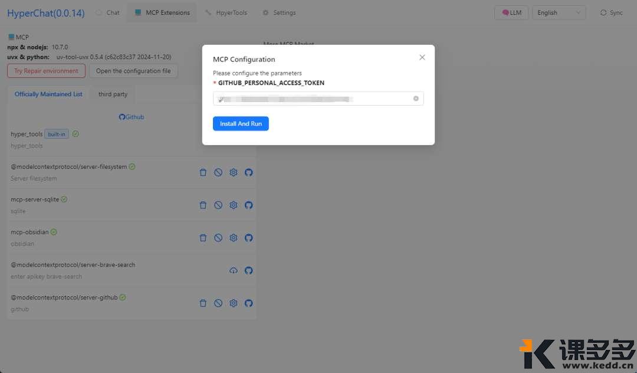Open settings gear for mcp-obsidian

[x=233, y=238]
